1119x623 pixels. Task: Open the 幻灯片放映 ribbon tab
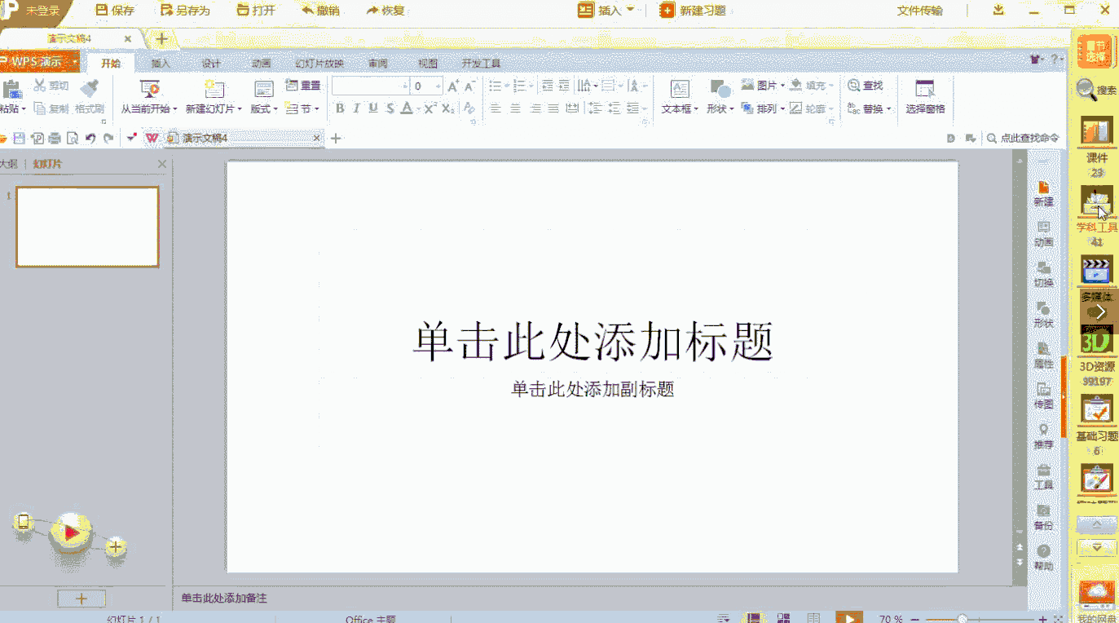(319, 64)
